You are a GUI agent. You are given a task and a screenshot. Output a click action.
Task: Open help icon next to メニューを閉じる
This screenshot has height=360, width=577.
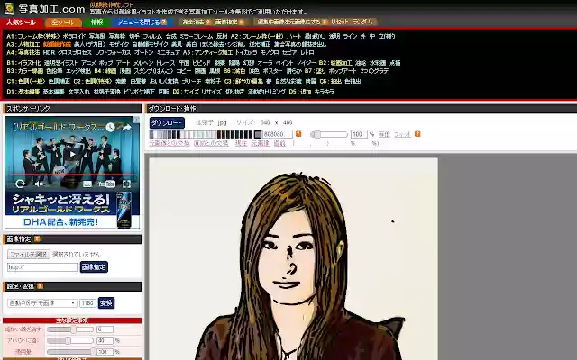pyautogui.click(x=164, y=22)
